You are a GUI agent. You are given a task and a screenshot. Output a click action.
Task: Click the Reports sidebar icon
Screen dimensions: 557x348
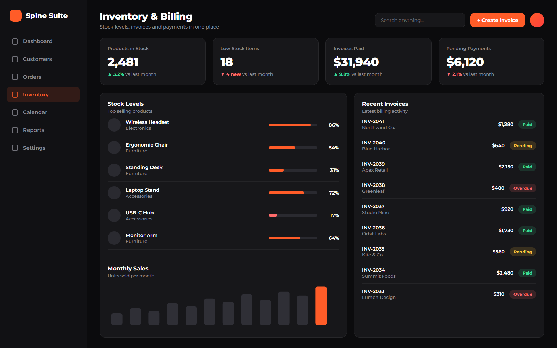coord(15,130)
